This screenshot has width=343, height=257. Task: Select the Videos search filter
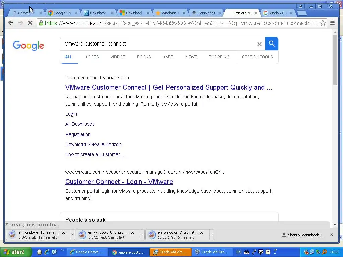point(118,57)
